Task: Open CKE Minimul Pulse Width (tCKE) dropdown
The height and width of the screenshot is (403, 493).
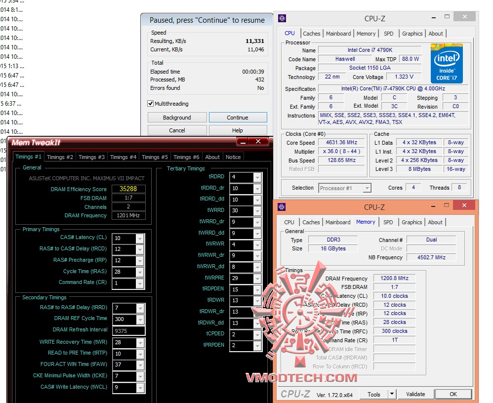Action: click(140, 376)
